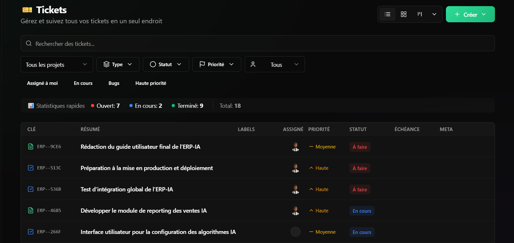
Task: Click the Statut circle icon
Action: point(153,64)
